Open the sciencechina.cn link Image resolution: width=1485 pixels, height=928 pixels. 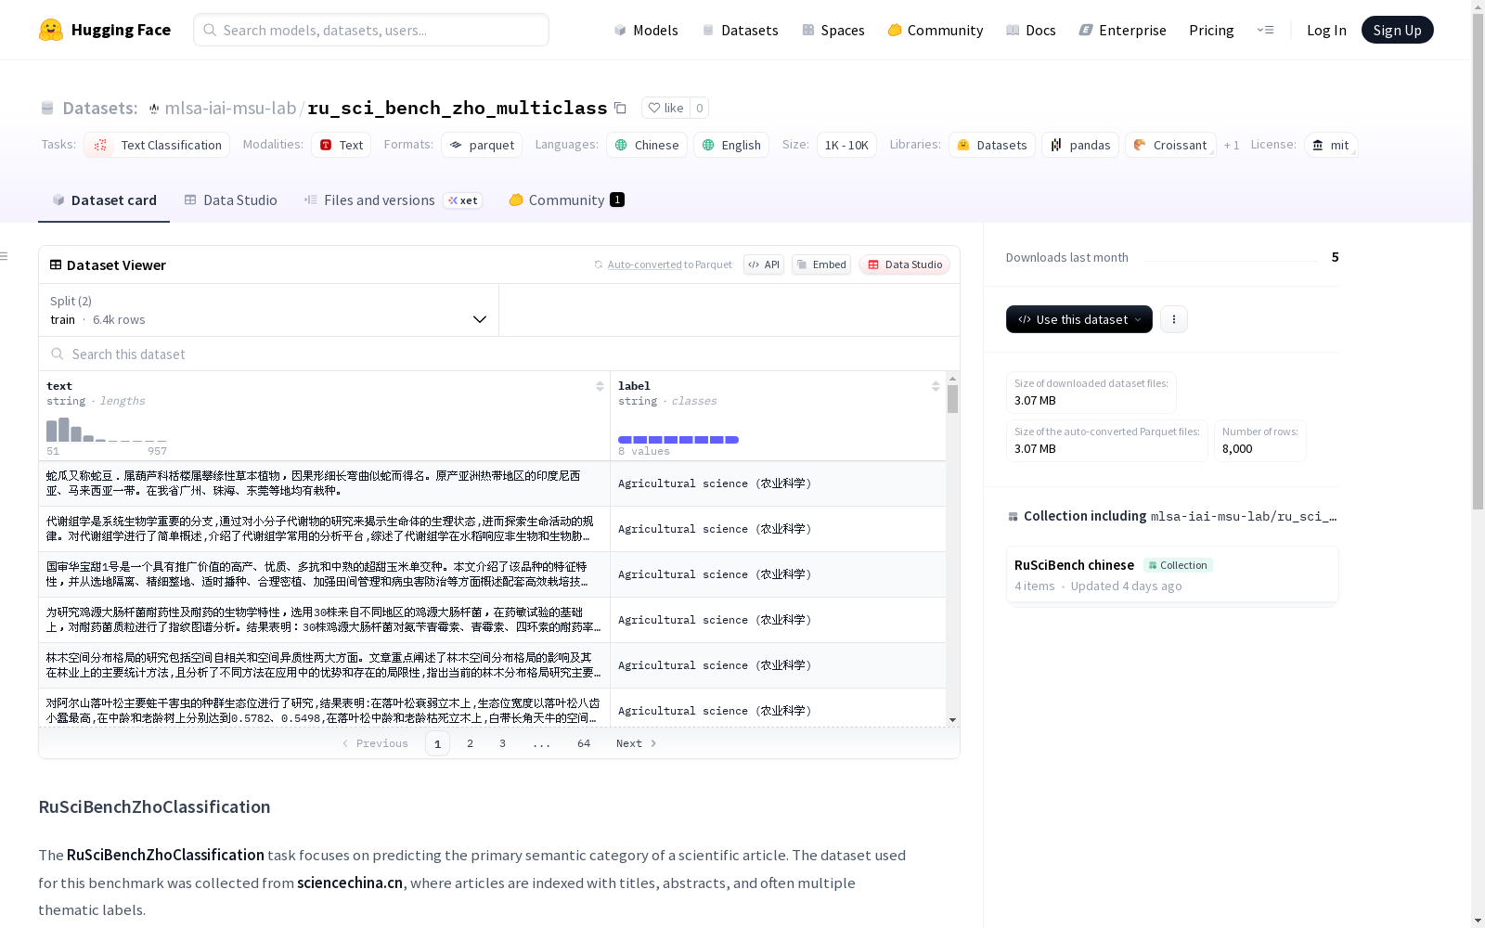point(350,883)
